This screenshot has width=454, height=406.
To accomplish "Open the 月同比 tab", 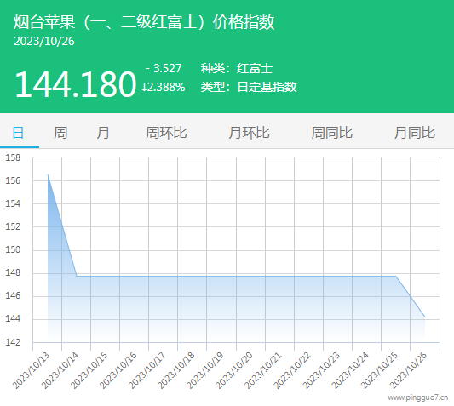I will [x=415, y=133].
